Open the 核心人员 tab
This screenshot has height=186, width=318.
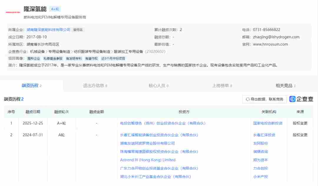[158, 85]
